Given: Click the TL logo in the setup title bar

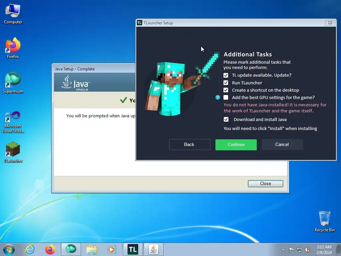Looking at the screenshot, I should (x=140, y=23).
